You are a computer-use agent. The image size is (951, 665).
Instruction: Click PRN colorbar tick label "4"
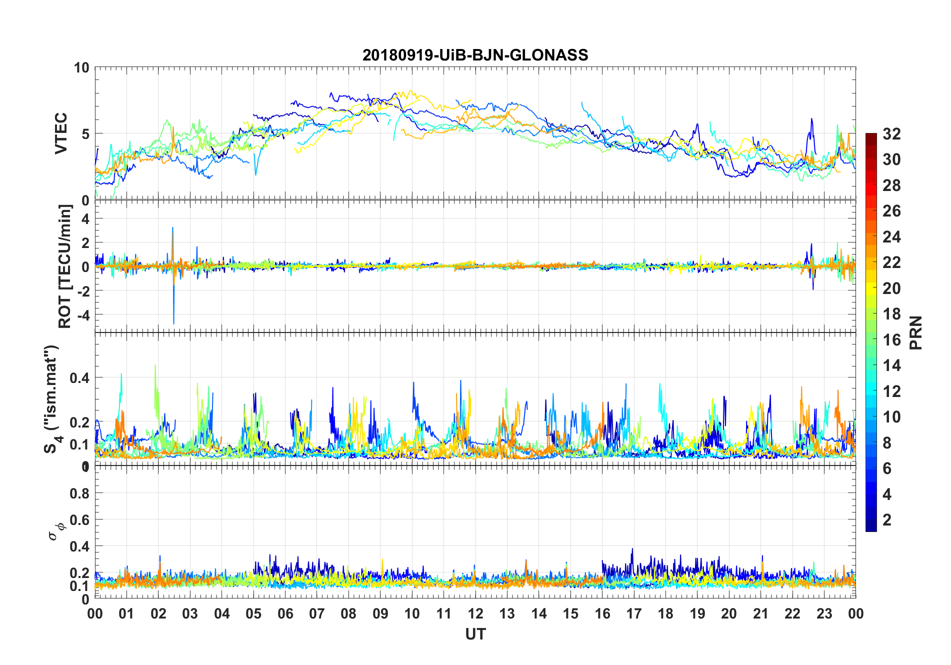[887, 494]
